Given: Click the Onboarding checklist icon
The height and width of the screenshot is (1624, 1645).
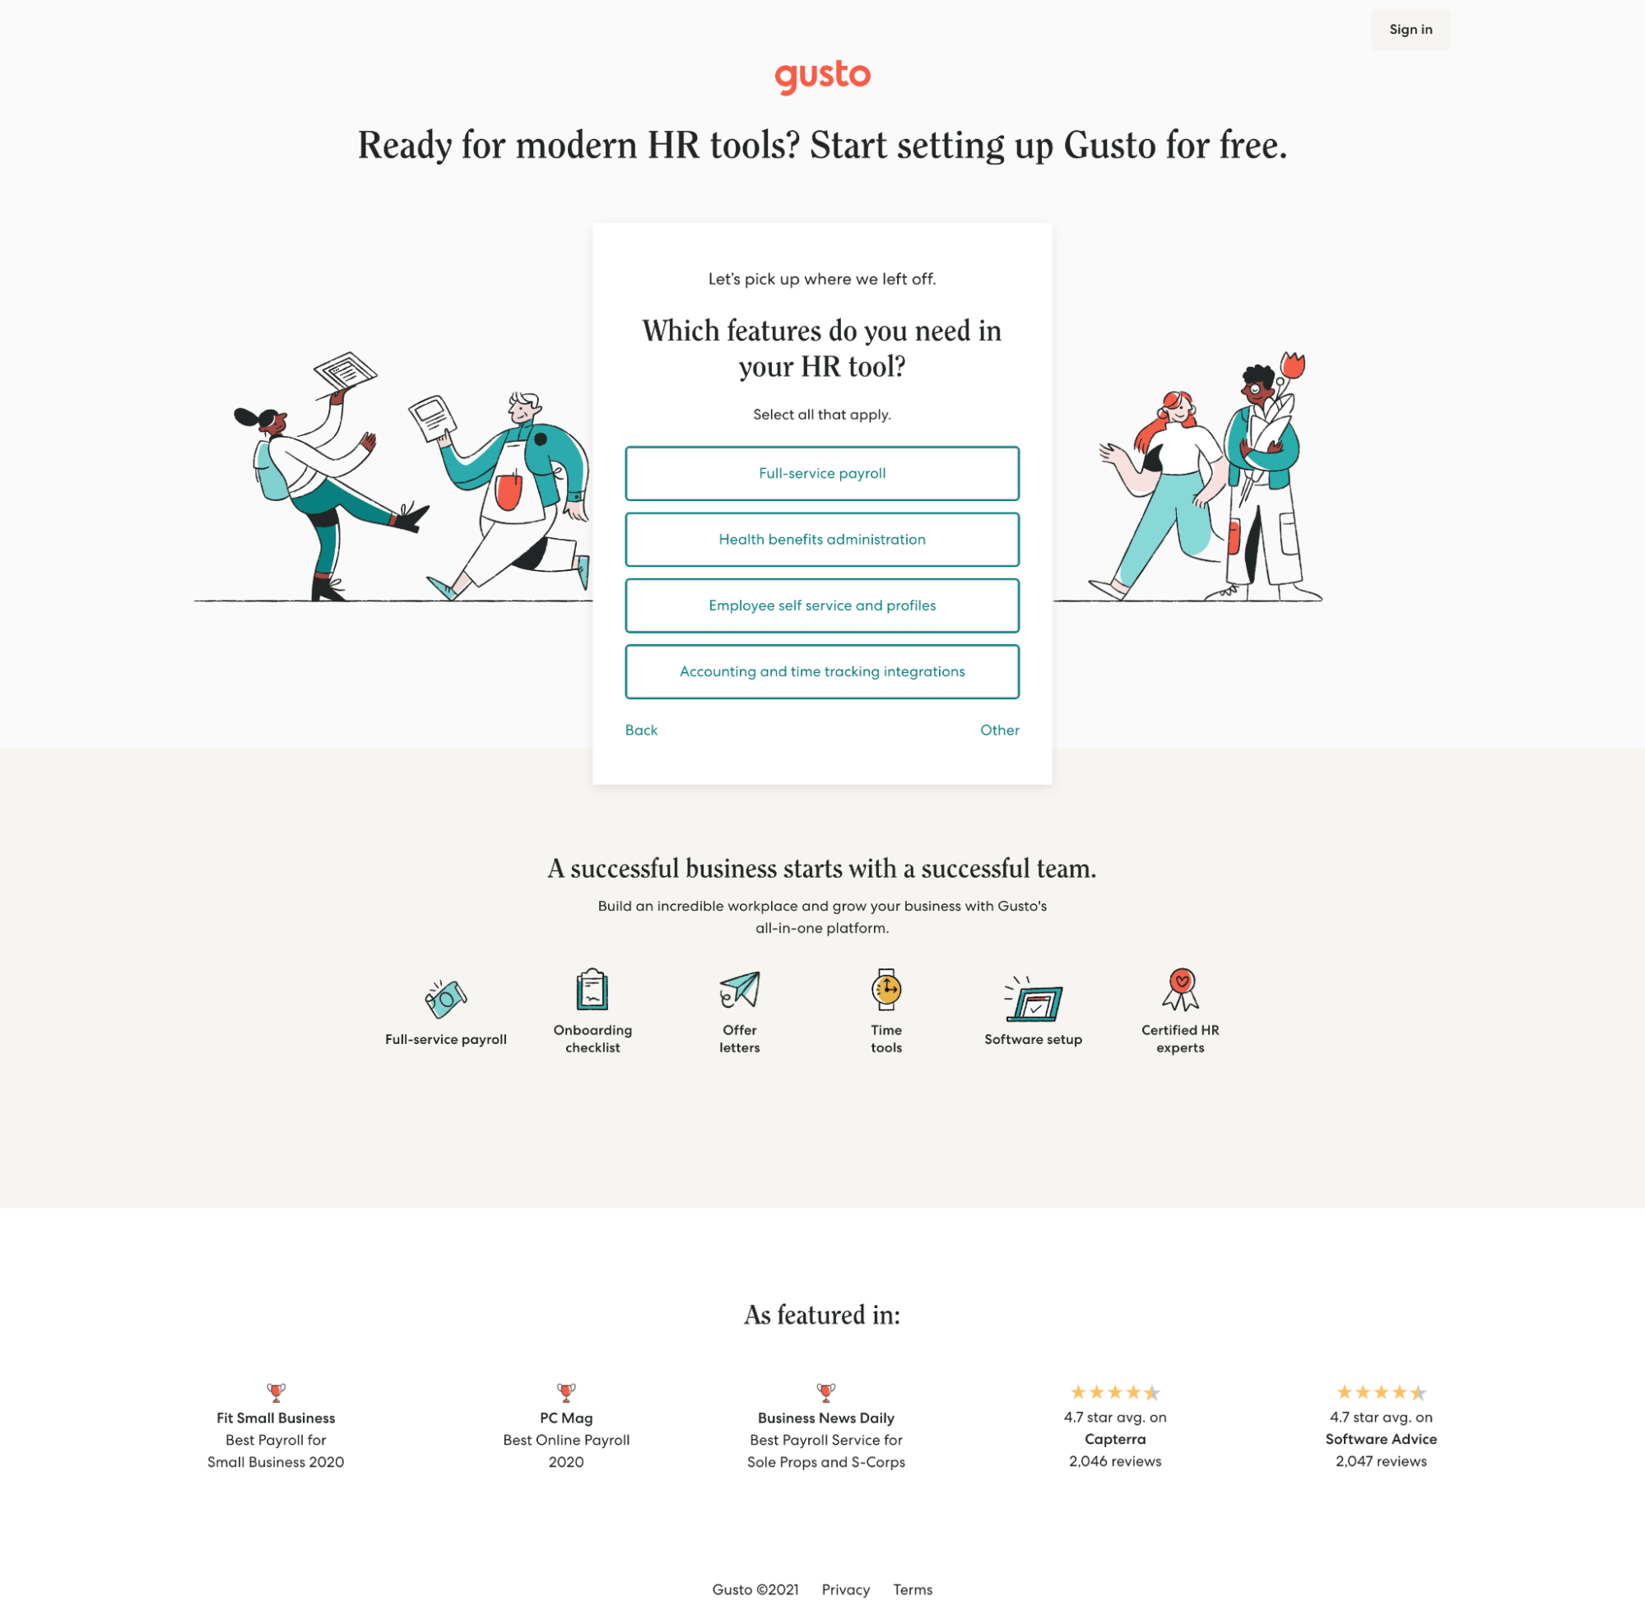Looking at the screenshot, I should [x=591, y=991].
